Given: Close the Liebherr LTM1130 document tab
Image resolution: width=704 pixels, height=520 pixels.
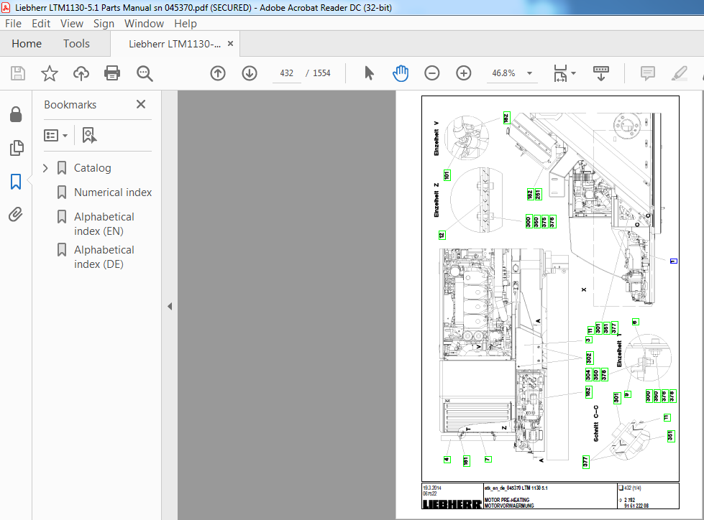Looking at the screenshot, I should [230, 44].
